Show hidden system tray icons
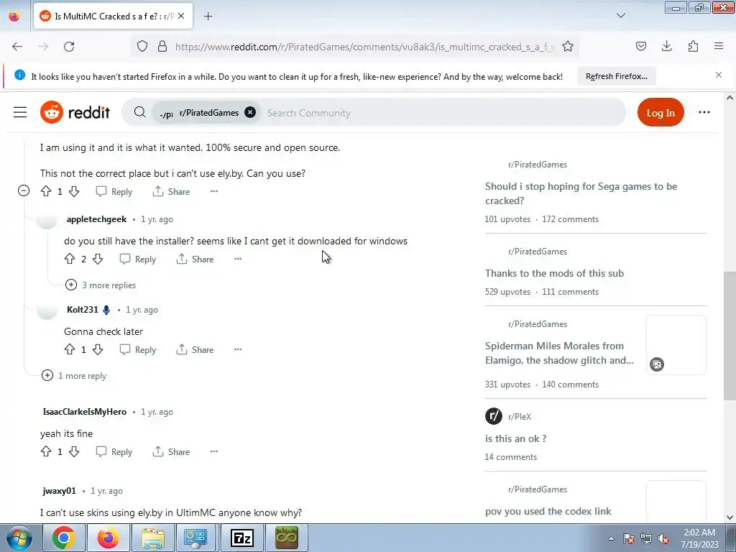The height and width of the screenshot is (552, 736). coord(611,538)
